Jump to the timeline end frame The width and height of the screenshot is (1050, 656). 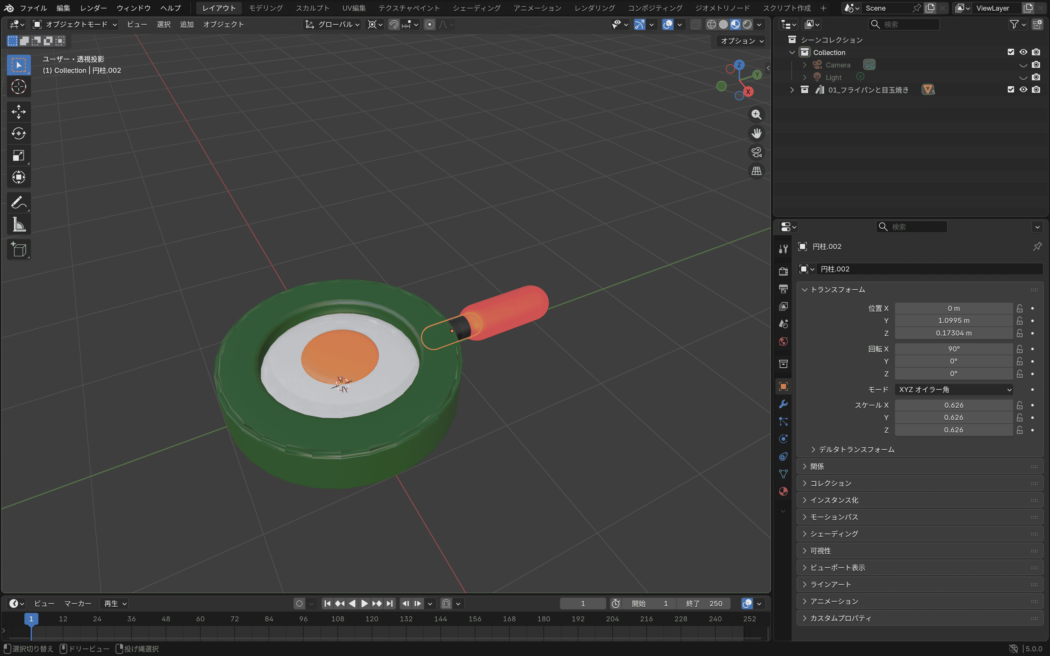(x=390, y=604)
